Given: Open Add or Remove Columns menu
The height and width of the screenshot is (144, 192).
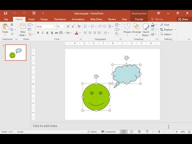Looking at the screenshot, I should click(106, 33).
